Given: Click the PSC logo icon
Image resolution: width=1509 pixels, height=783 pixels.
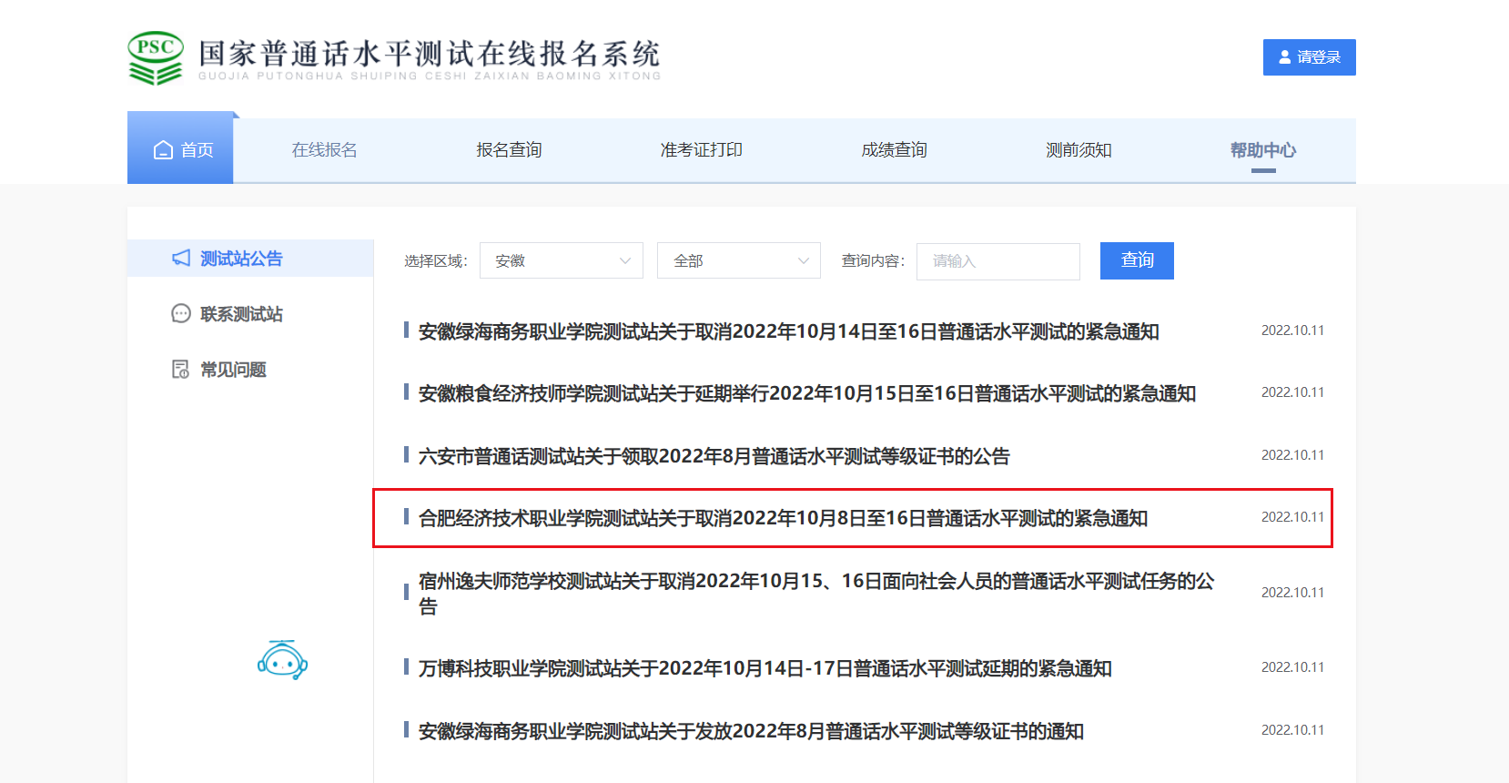Looking at the screenshot, I should (x=156, y=58).
